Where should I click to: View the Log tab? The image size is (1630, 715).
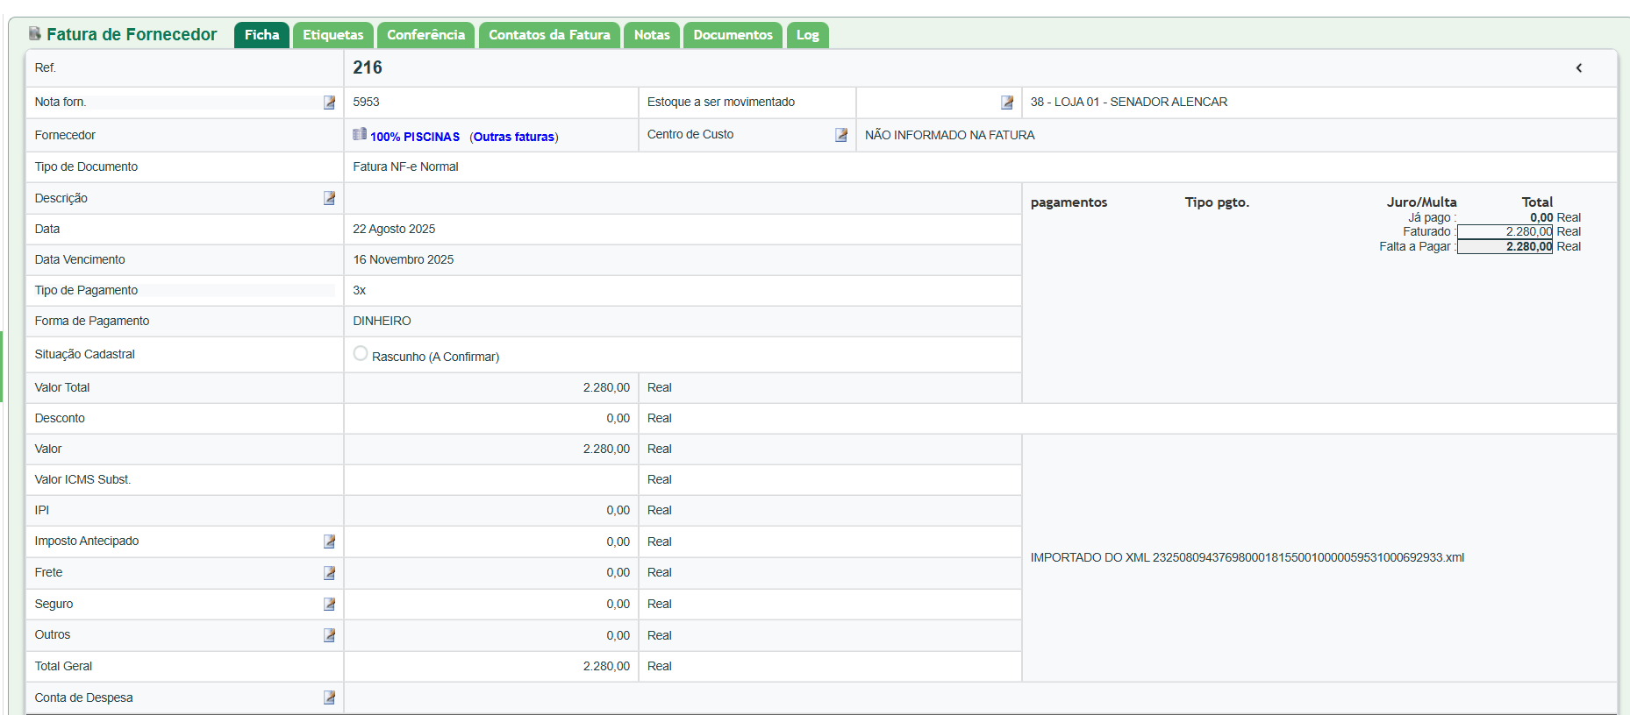click(x=808, y=35)
